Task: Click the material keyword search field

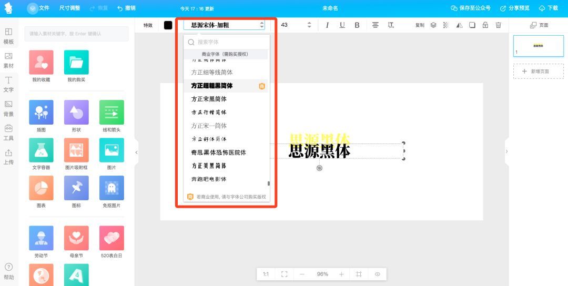Action: (76, 34)
